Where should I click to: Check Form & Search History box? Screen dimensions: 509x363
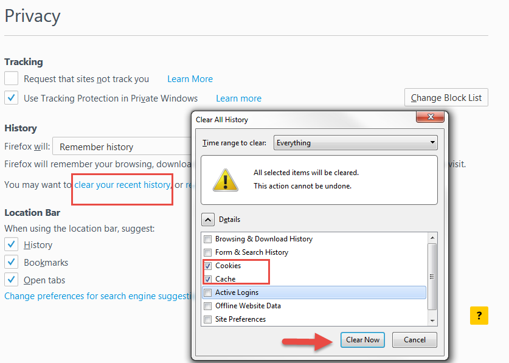click(208, 252)
